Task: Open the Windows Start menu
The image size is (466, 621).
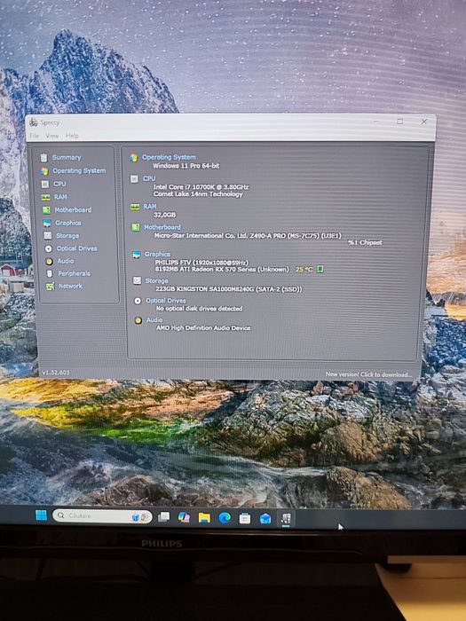Action: [x=41, y=515]
